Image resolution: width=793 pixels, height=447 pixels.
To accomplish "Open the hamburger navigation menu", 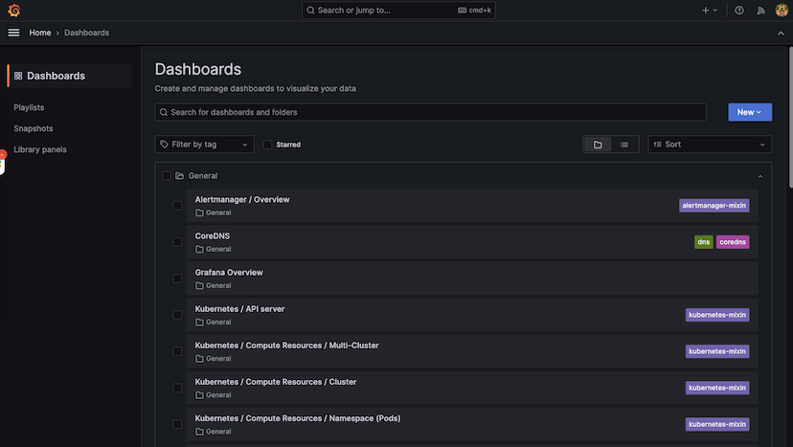I will (x=13, y=33).
